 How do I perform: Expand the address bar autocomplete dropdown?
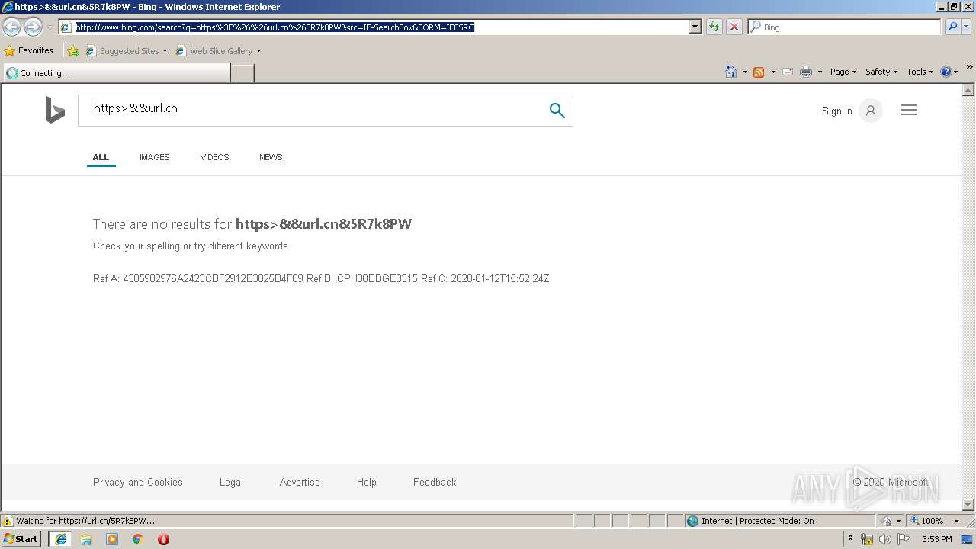(695, 27)
